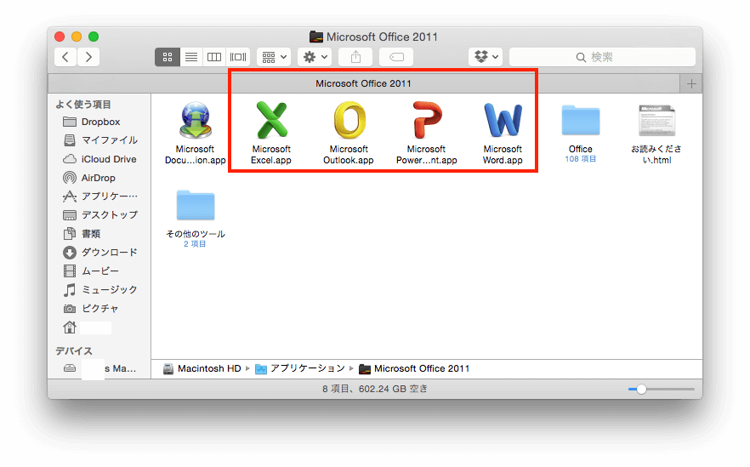This screenshot has width=750, height=467.
Task: Open Microsoft Excel.app icon
Action: pos(271,120)
